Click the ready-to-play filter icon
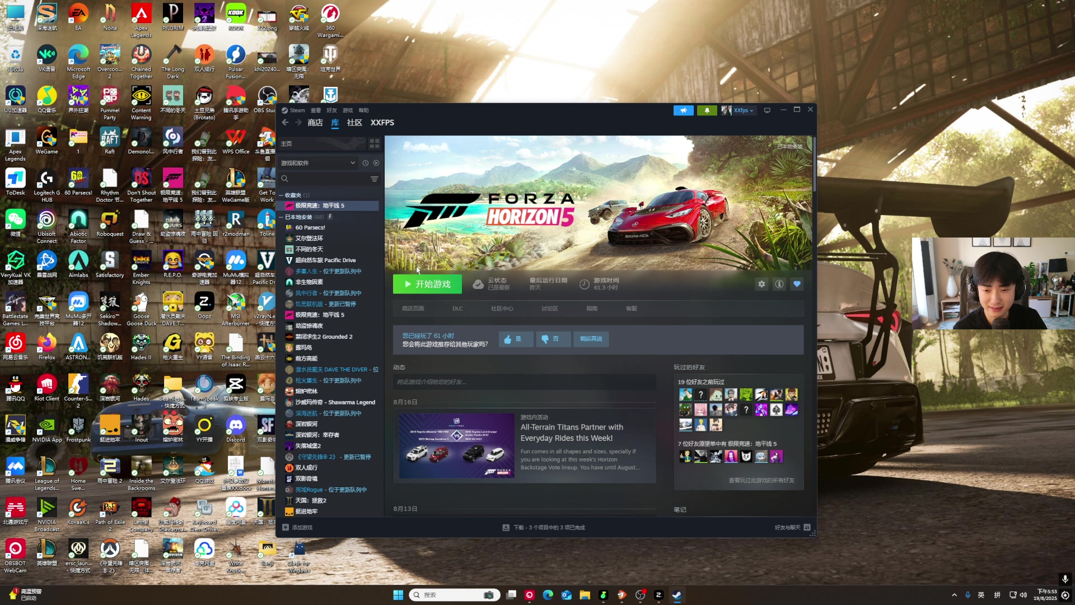 376,163
